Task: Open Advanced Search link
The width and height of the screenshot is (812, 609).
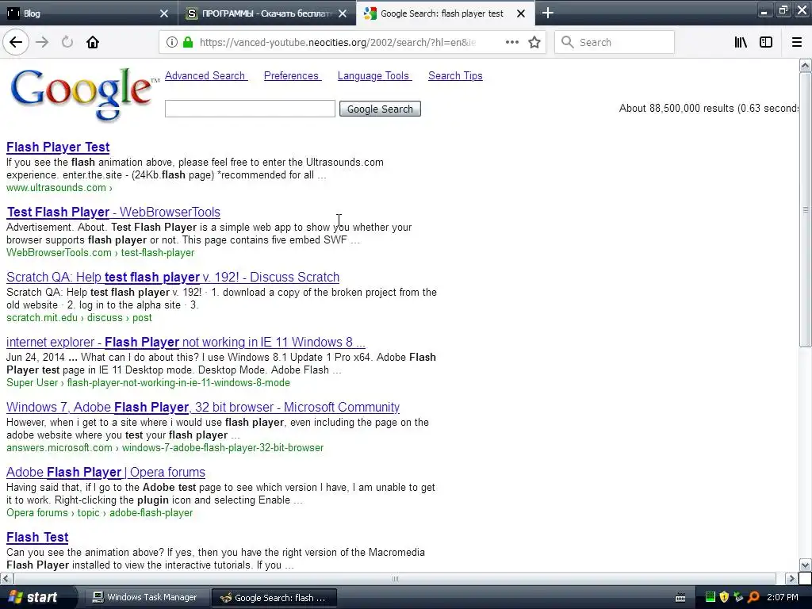Action: (205, 75)
